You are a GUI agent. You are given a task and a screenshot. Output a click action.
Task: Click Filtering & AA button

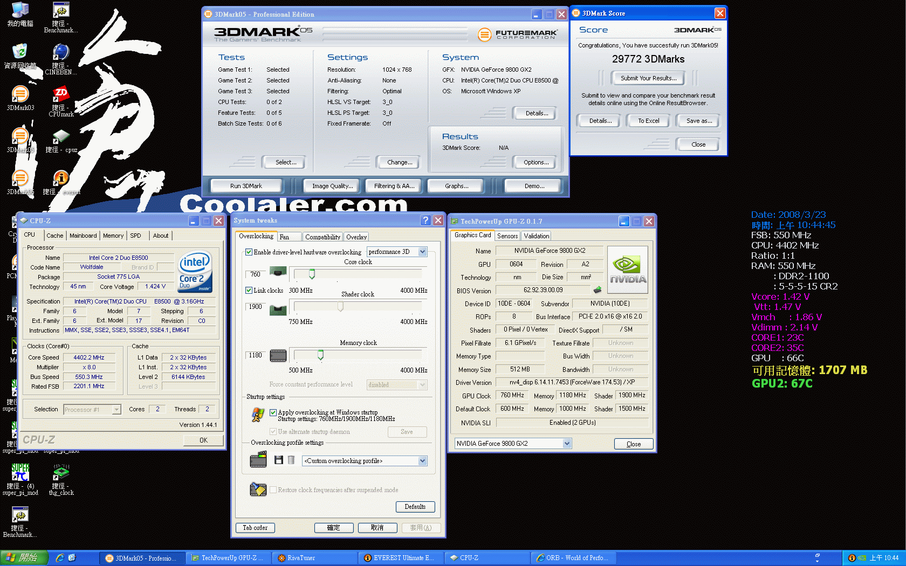(394, 186)
